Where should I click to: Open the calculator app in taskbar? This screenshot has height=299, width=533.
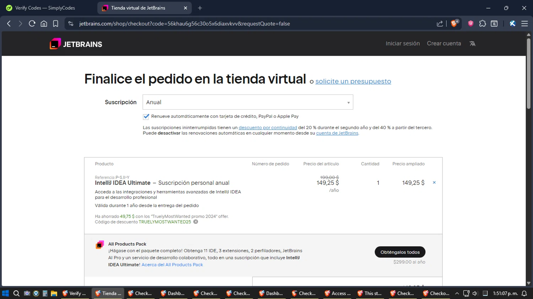(x=45, y=293)
